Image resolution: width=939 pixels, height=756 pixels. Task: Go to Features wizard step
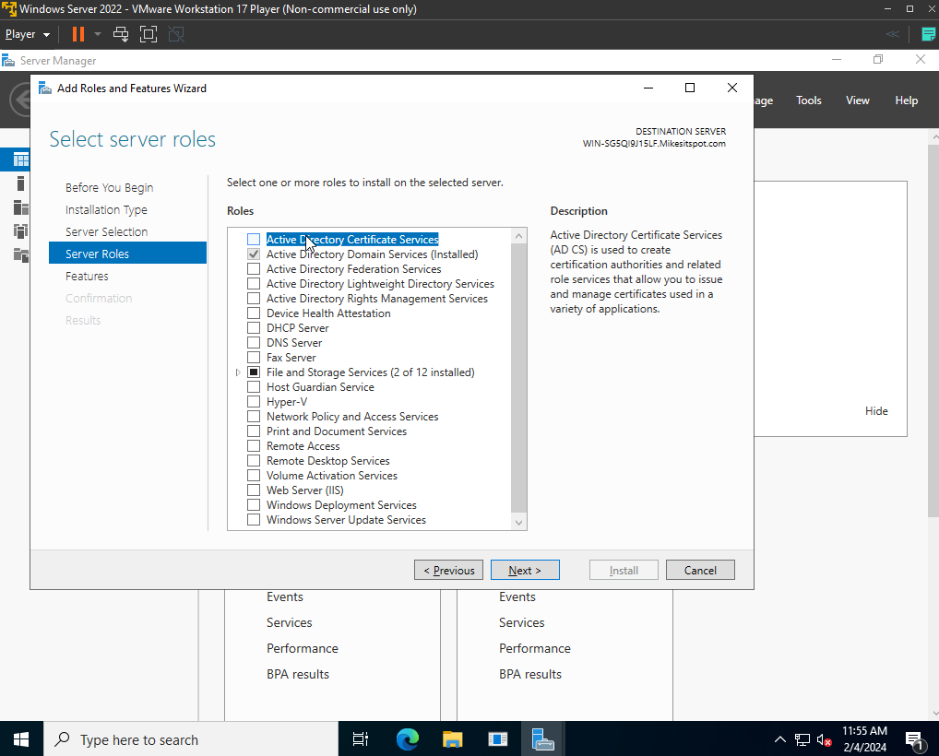[x=87, y=276]
